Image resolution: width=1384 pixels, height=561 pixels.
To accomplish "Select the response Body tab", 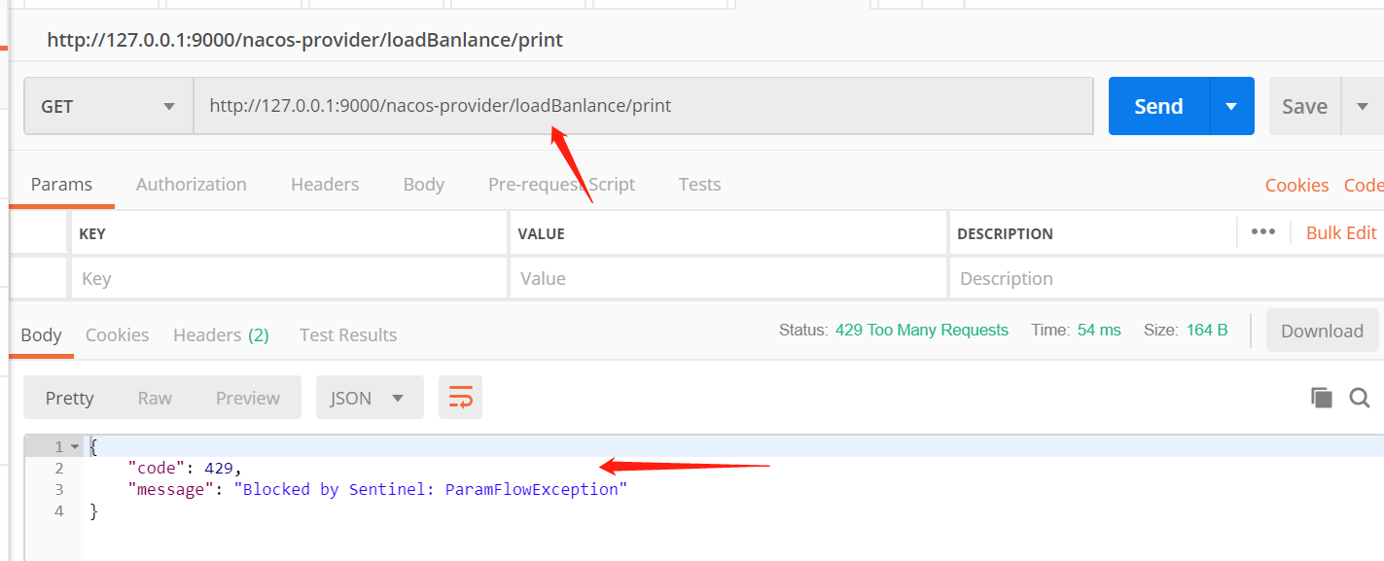I will [41, 334].
